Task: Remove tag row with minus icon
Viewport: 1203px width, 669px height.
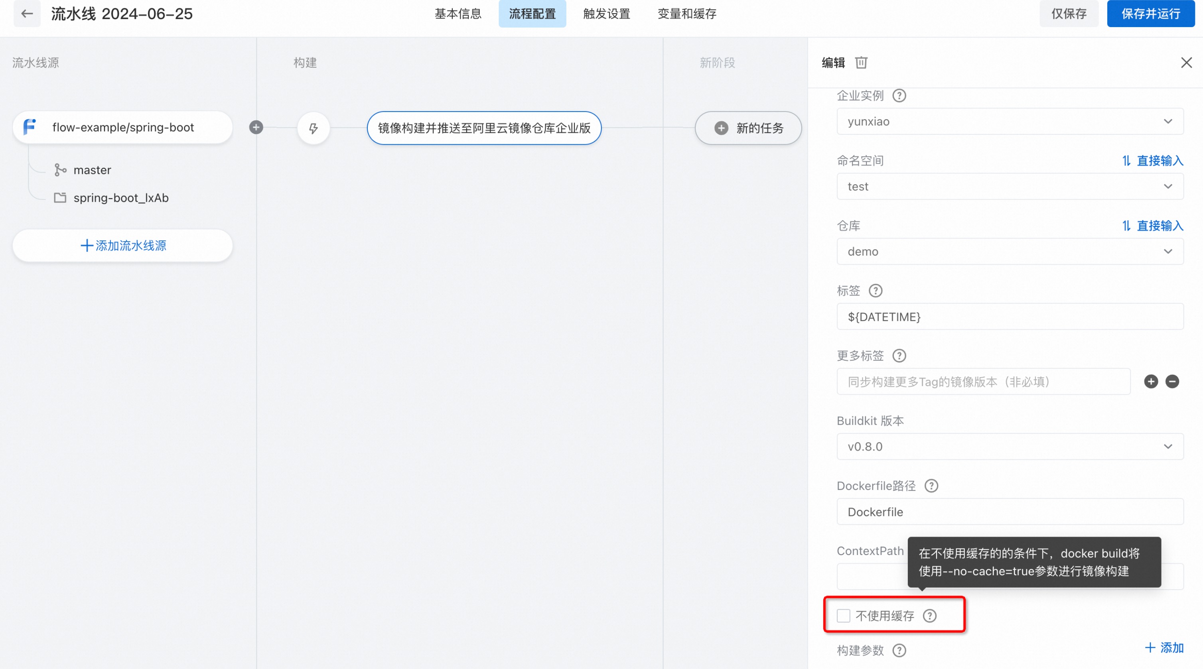Action: 1172,382
